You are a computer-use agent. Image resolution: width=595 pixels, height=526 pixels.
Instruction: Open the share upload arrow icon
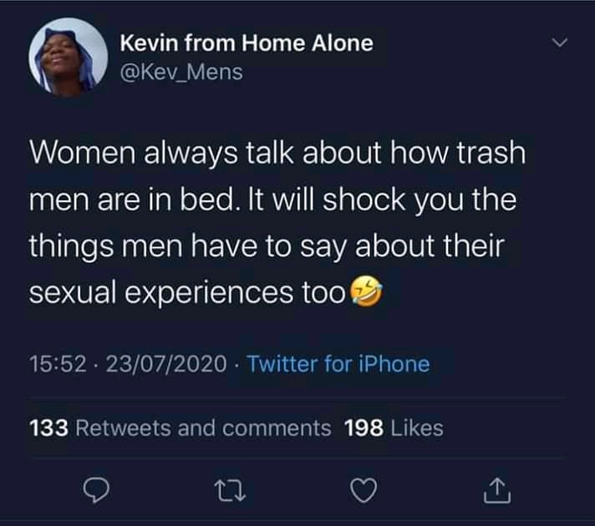click(x=497, y=490)
